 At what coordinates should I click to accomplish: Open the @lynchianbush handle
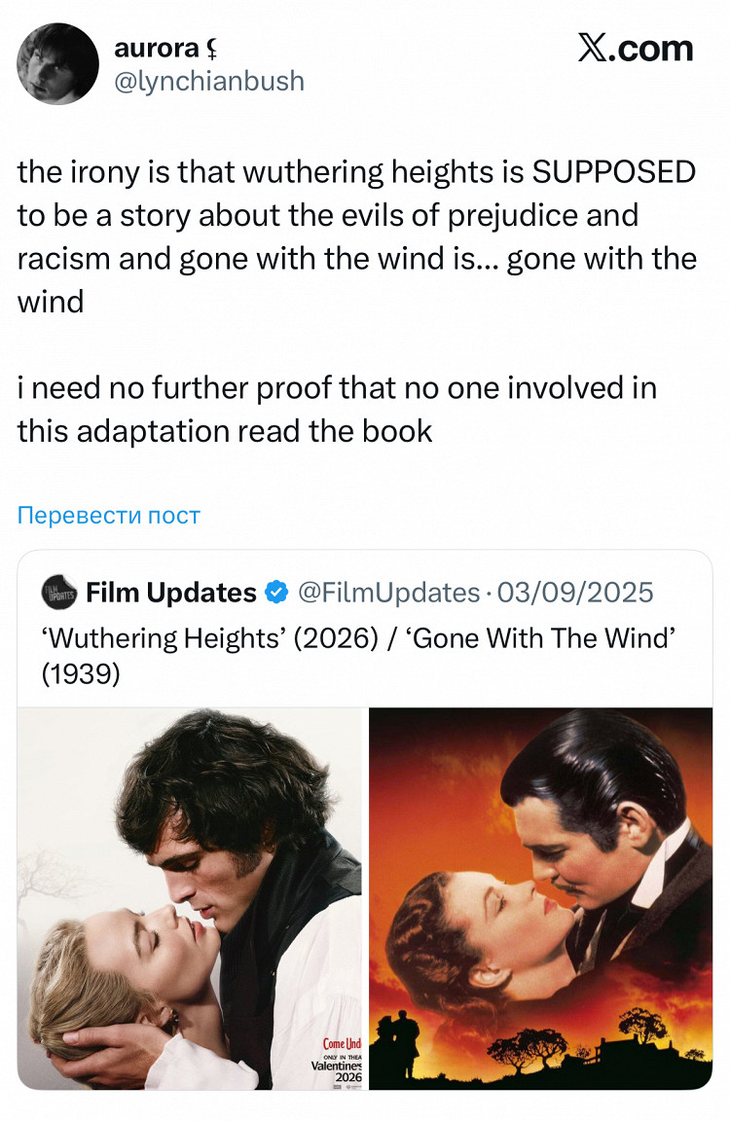(209, 81)
